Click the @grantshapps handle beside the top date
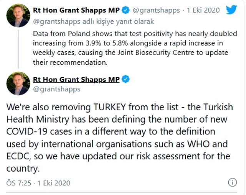This screenshot has width=246, height=195. (156, 10)
